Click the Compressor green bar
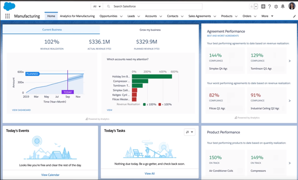 pos(140,81)
